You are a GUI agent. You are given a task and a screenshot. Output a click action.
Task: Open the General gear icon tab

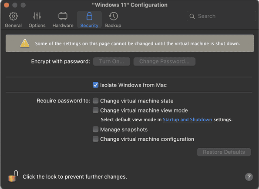click(13, 16)
